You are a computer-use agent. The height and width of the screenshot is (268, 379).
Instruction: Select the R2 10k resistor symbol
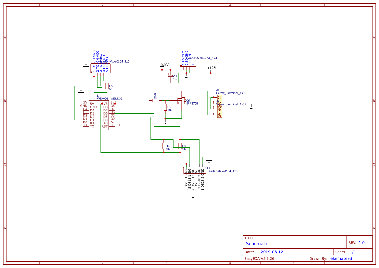coord(165,107)
